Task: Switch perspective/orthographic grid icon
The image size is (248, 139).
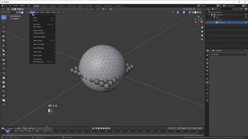Action: [x=202, y=39]
